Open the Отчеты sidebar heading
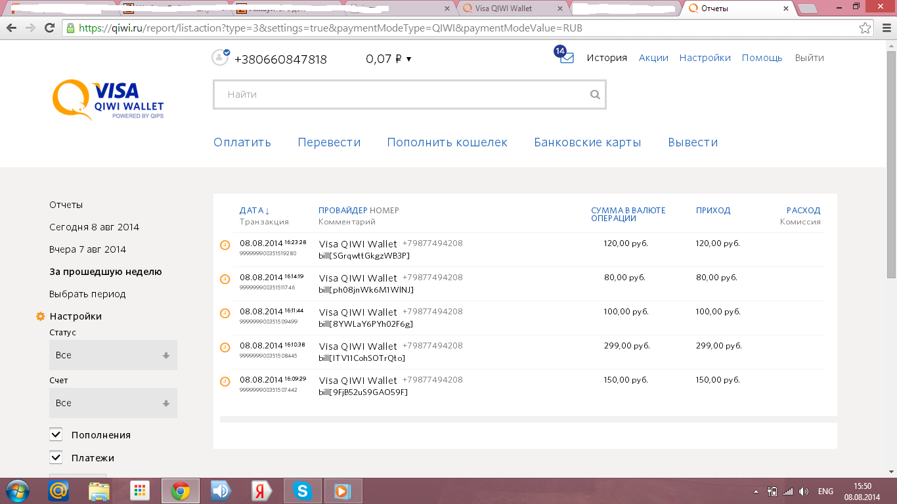The image size is (897, 504). pos(66,205)
